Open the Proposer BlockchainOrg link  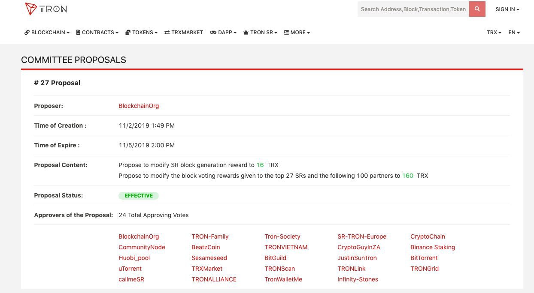click(139, 106)
